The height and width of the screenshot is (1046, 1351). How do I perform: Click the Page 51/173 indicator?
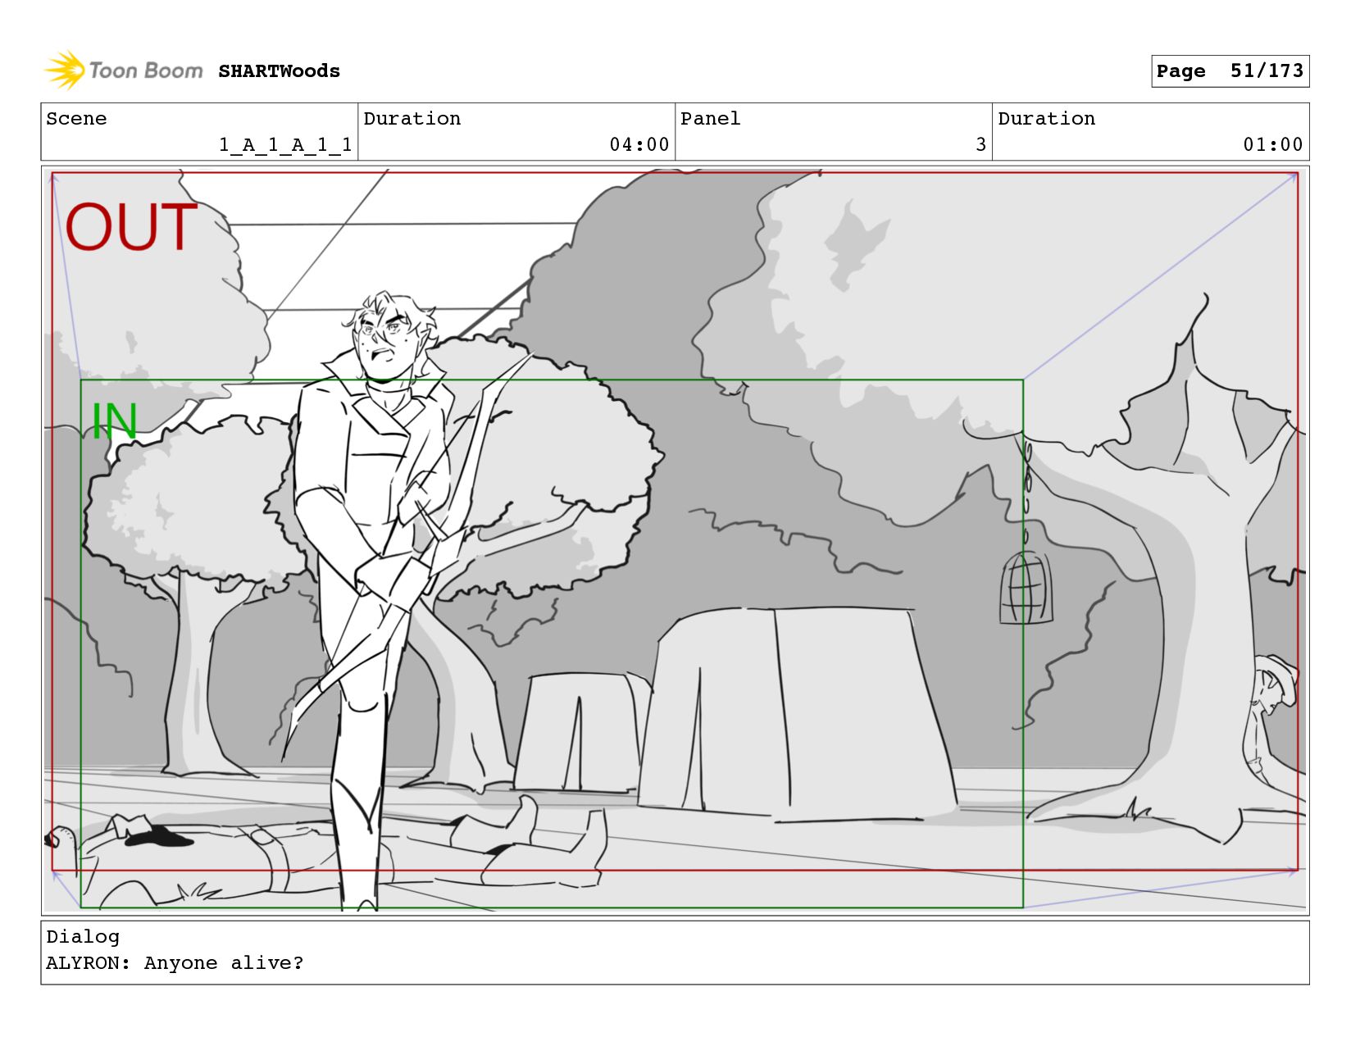(x=1230, y=71)
